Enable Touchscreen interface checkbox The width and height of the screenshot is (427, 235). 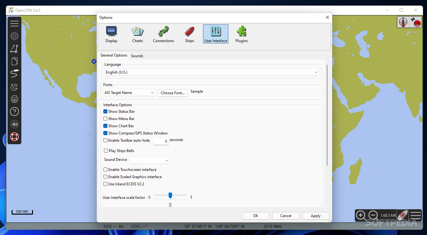pos(105,170)
